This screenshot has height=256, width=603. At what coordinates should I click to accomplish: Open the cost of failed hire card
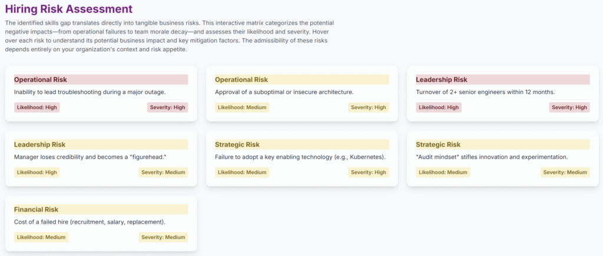coord(101,224)
